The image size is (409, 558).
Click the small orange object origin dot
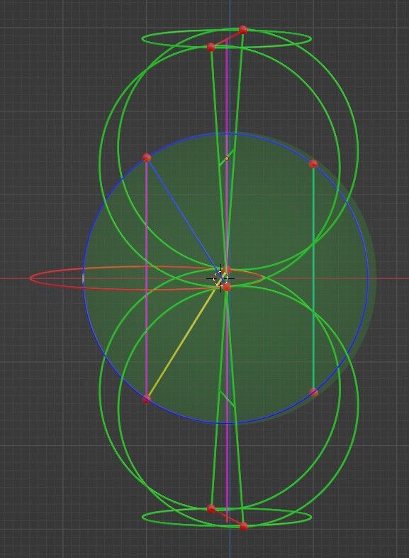[227, 158]
